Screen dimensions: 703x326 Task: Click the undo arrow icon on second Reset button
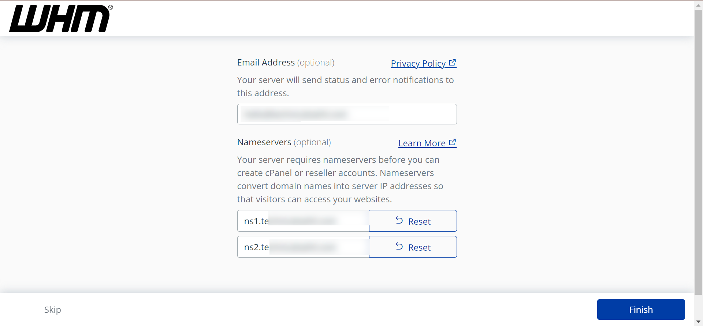point(399,246)
